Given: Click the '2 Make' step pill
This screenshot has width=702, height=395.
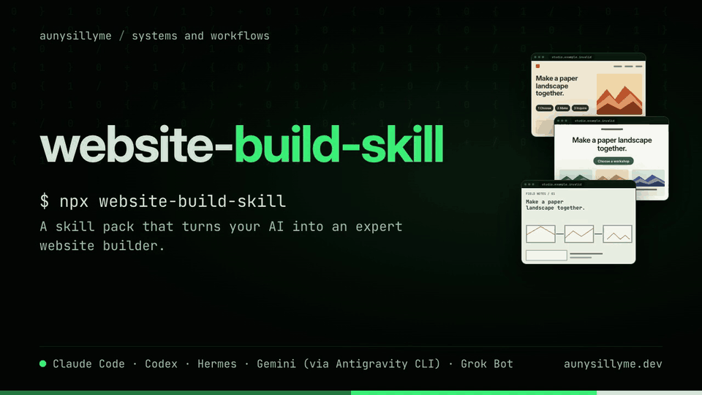Looking at the screenshot, I should (562, 108).
